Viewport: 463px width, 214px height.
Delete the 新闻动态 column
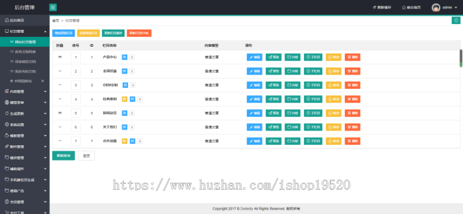tap(352, 113)
